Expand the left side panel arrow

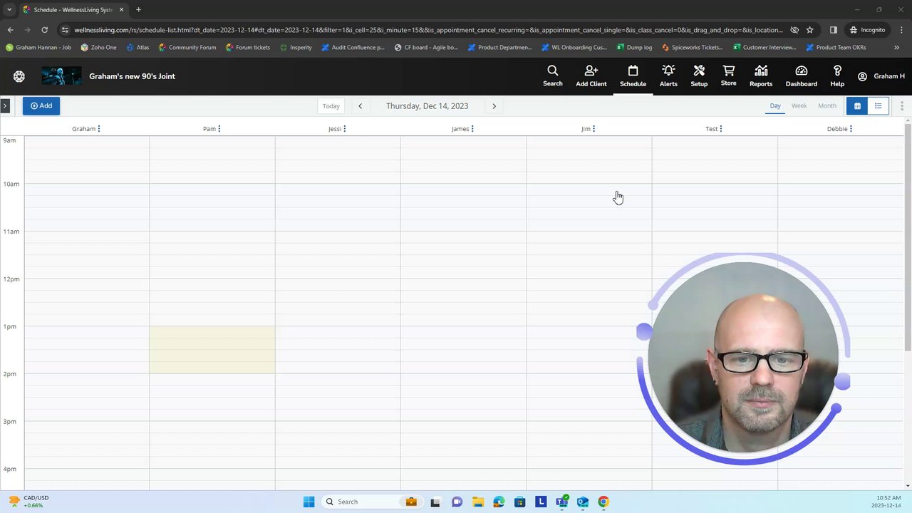tap(4, 106)
